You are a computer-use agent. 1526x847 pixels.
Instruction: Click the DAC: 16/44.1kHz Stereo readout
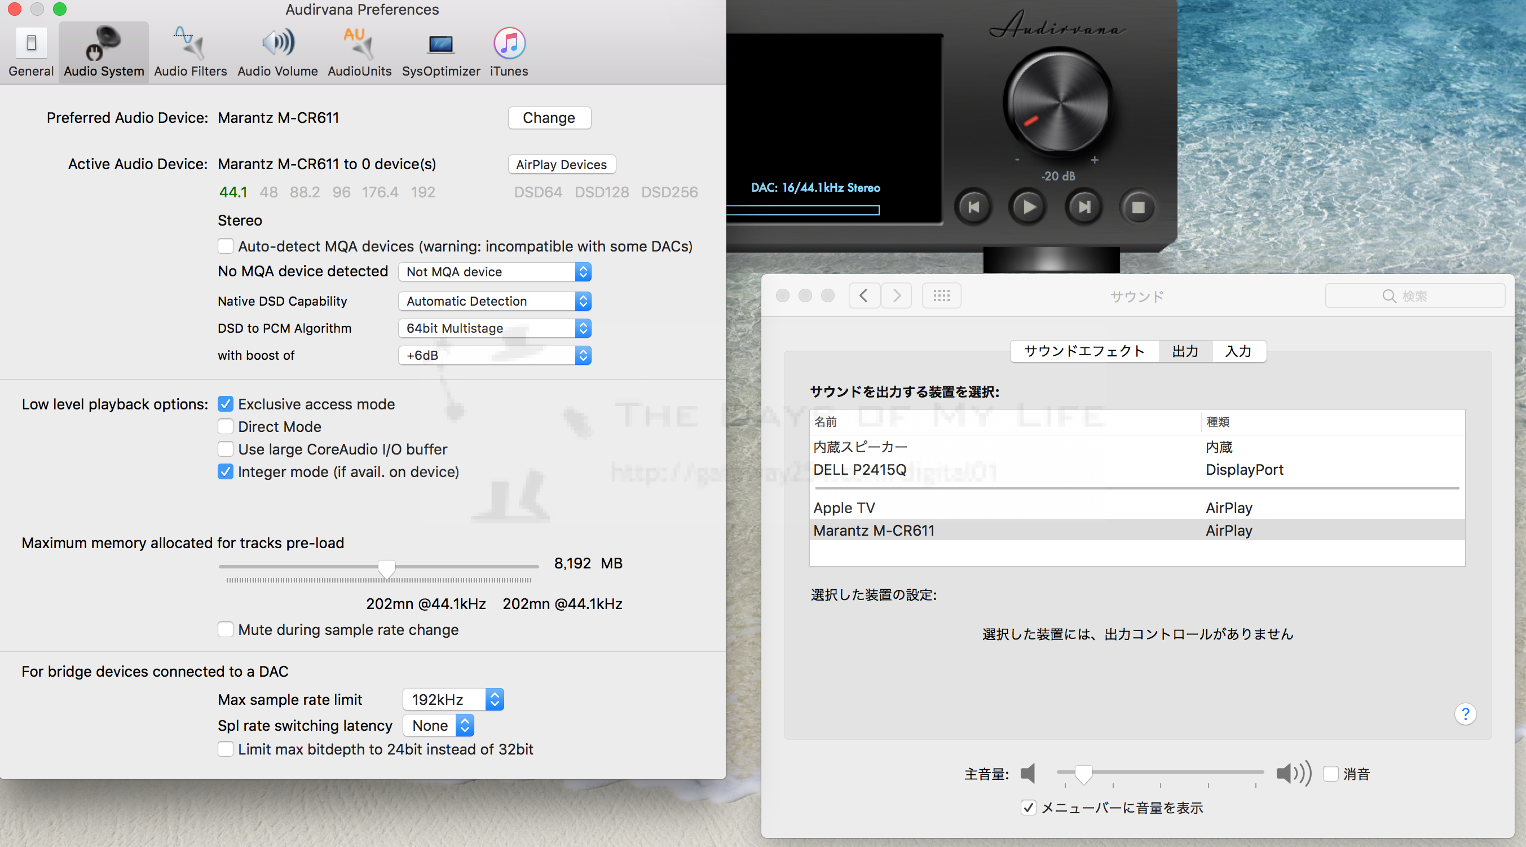click(815, 188)
